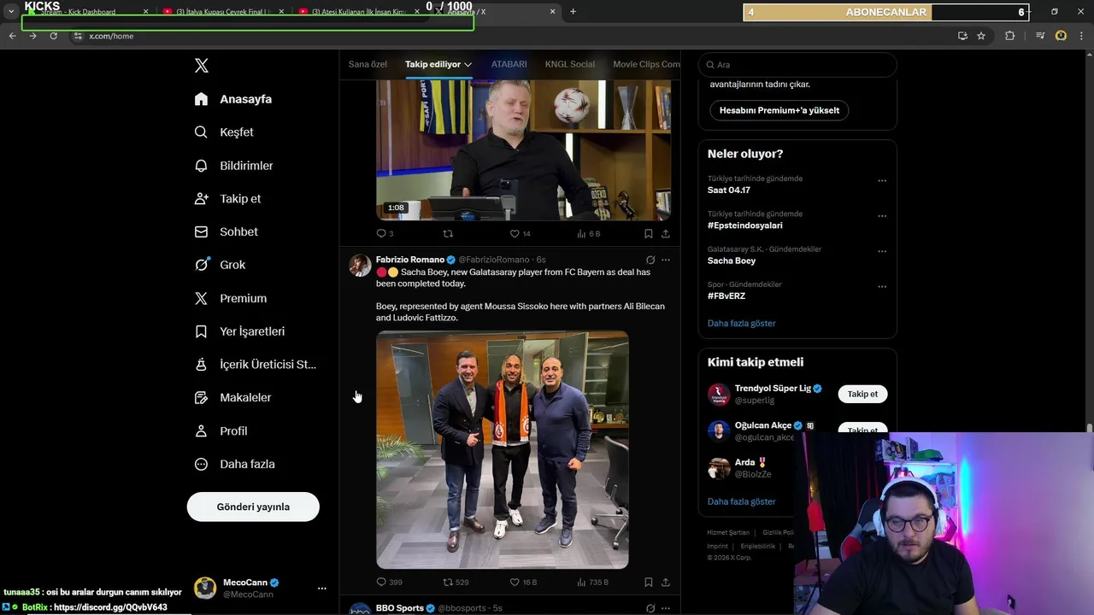This screenshot has width=1094, height=615.
Task: Switch to Sana özel tab
Action: [x=368, y=64]
